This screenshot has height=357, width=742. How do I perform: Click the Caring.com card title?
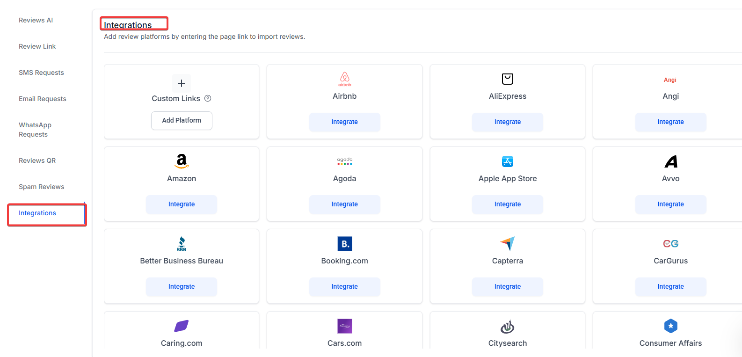point(182,343)
